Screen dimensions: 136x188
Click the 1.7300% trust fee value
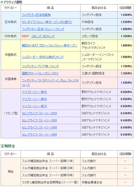click(126, 66)
